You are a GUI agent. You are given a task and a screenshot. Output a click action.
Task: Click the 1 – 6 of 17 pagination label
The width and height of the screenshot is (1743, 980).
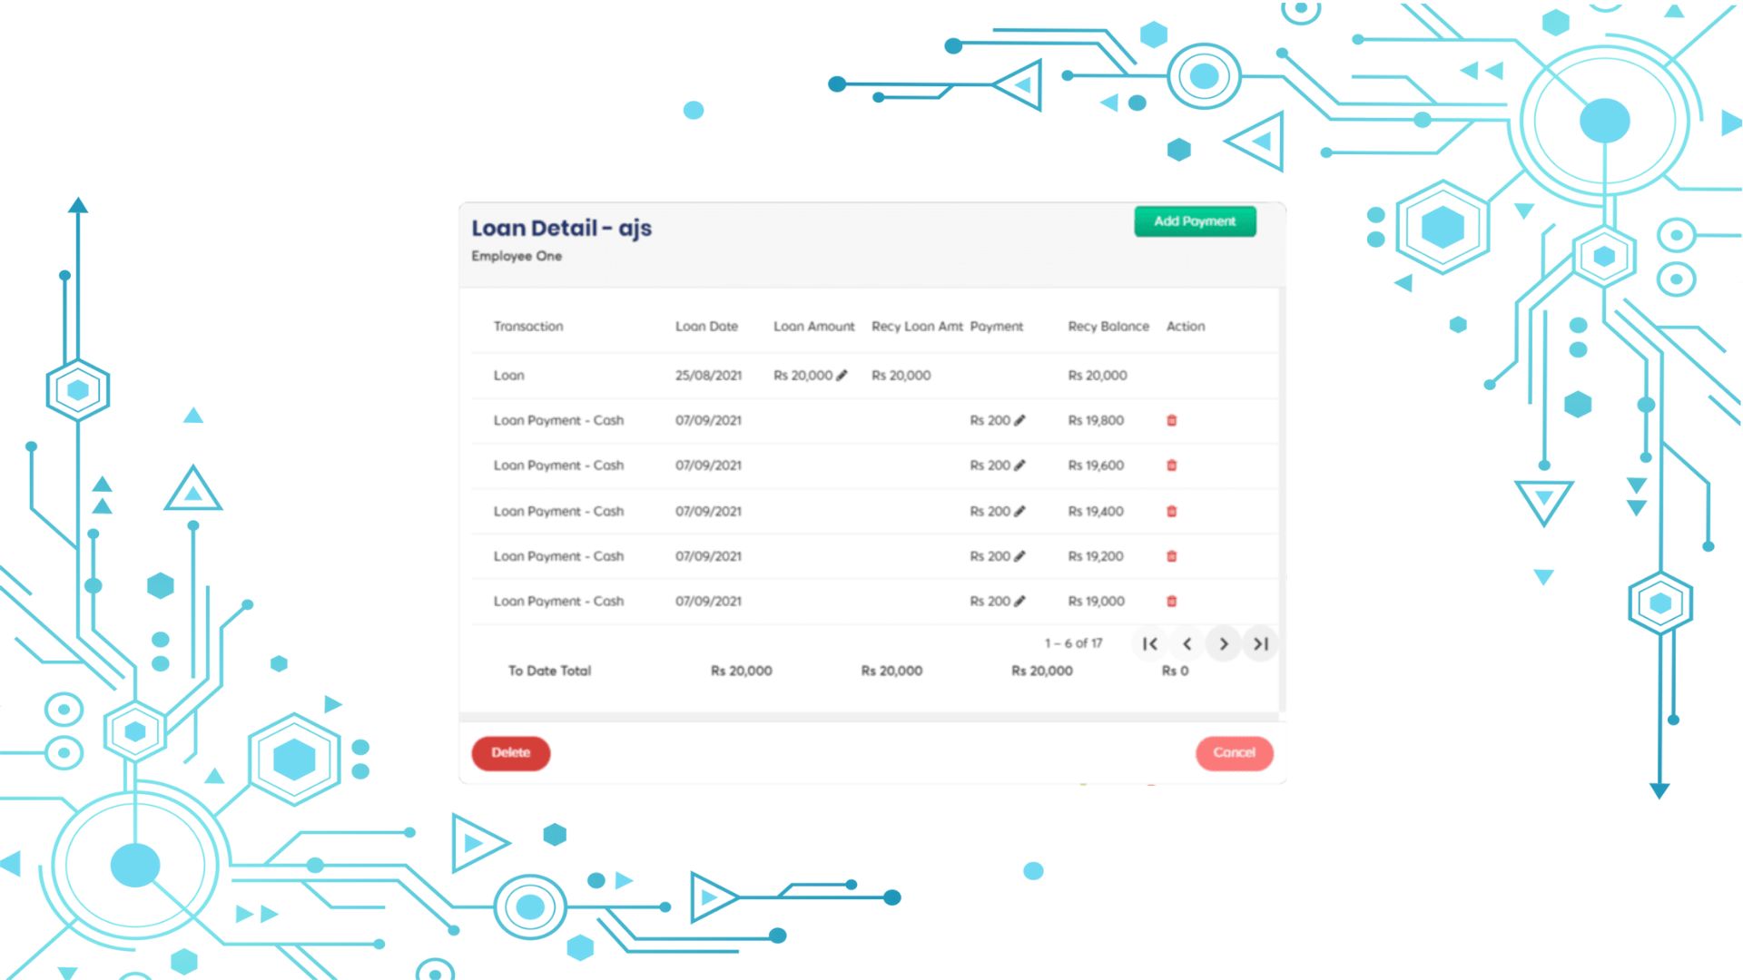[1073, 642]
